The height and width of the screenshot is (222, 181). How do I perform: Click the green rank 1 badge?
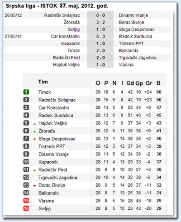tap(26, 92)
